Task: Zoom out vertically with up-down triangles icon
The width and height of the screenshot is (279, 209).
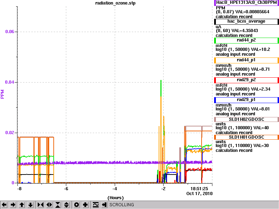Action: point(67,205)
